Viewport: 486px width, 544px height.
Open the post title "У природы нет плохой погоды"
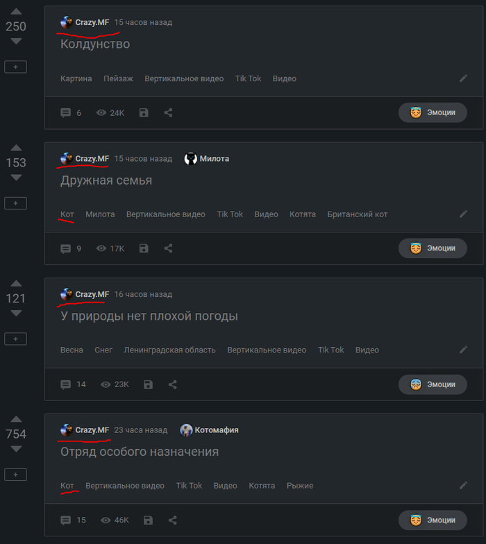(x=149, y=316)
